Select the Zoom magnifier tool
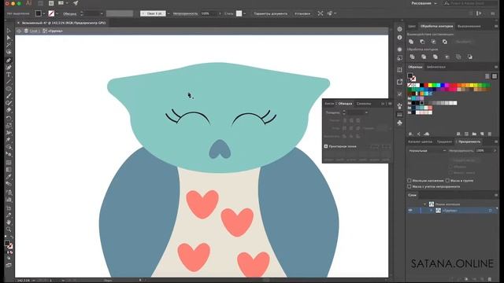The width and height of the screenshot is (504, 283). [x=9, y=229]
